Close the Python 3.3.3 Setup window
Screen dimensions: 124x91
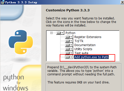pos(122,2)
